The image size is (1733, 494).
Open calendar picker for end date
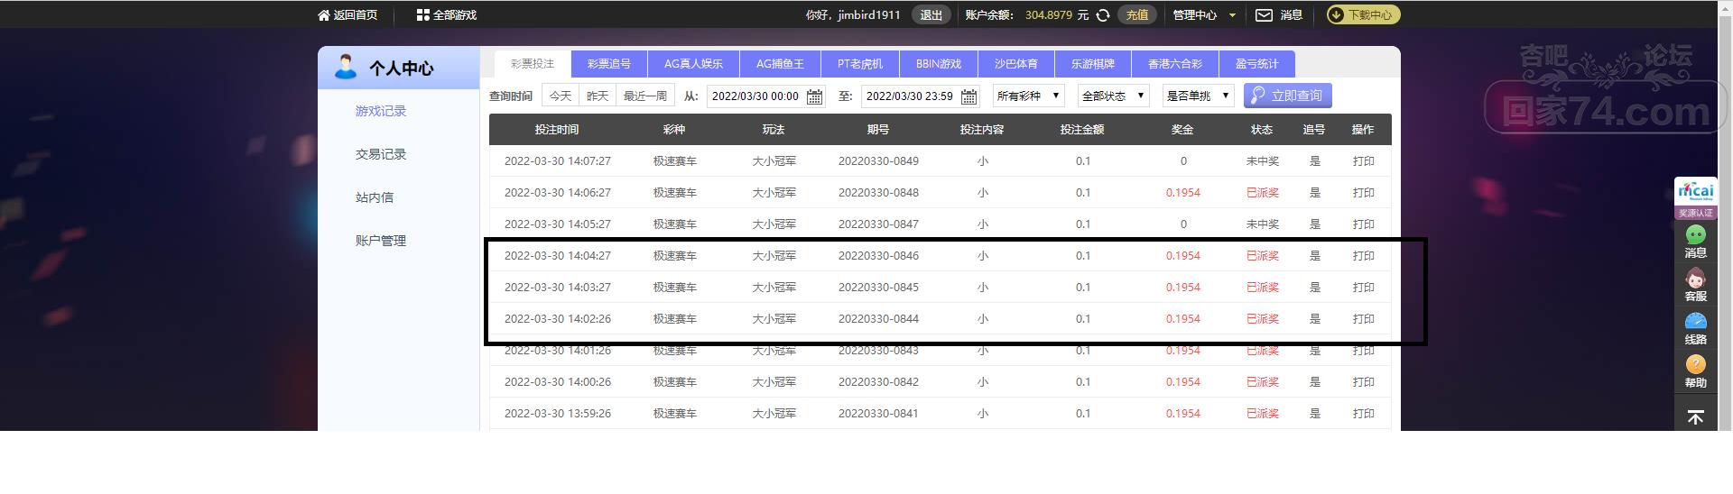tap(969, 96)
